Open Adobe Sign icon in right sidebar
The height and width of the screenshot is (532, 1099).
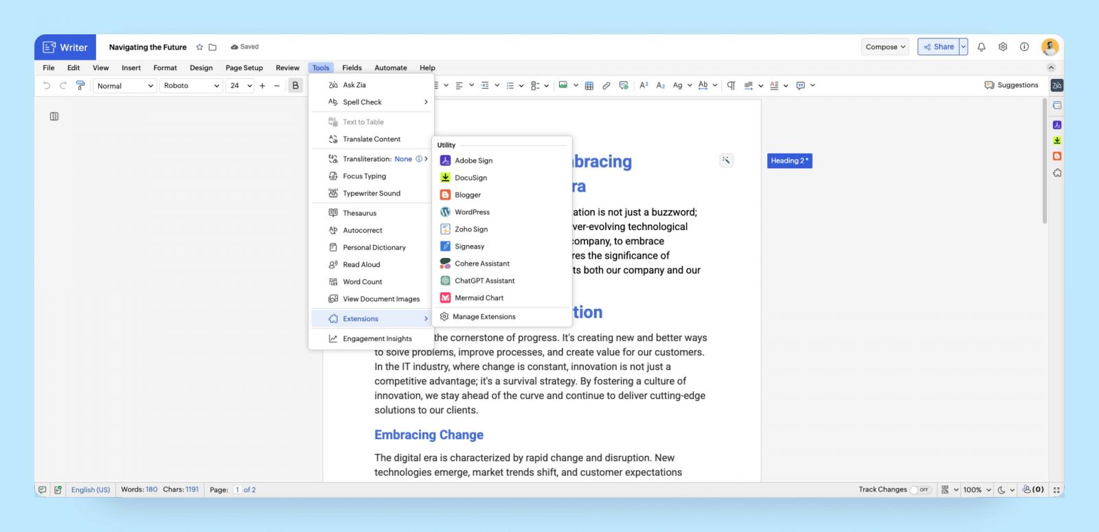point(1057,125)
